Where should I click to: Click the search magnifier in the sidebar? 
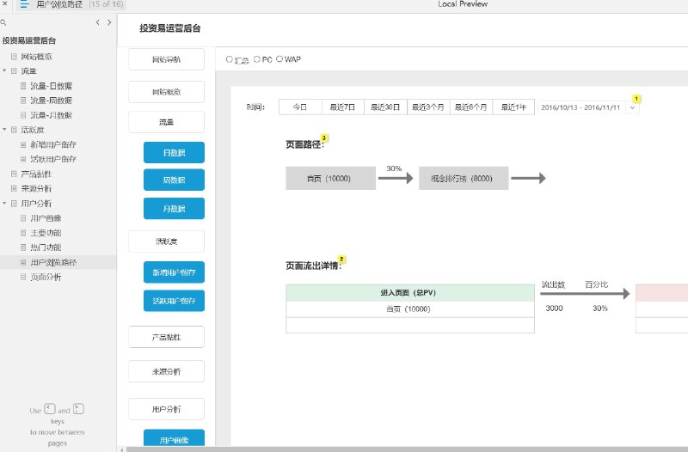(3, 22)
